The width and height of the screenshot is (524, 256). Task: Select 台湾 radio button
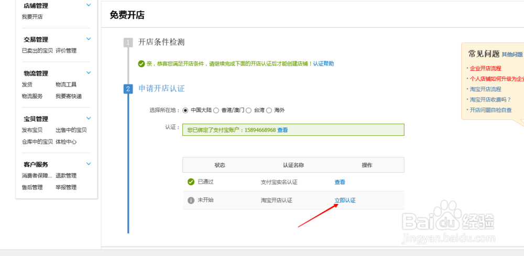coord(248,110)
